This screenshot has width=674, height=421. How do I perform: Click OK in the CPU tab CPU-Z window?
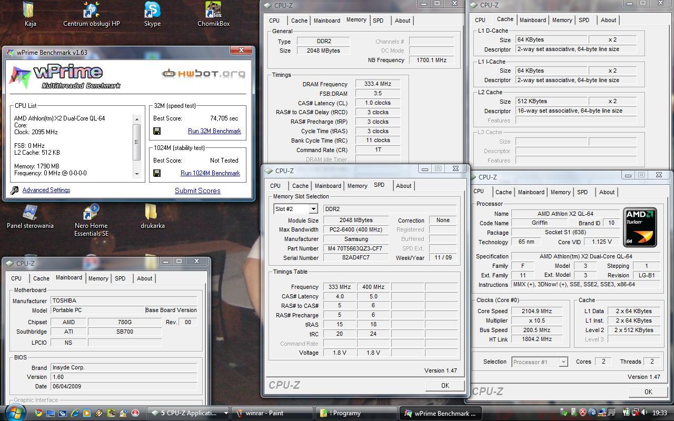(x=648, y=392)
